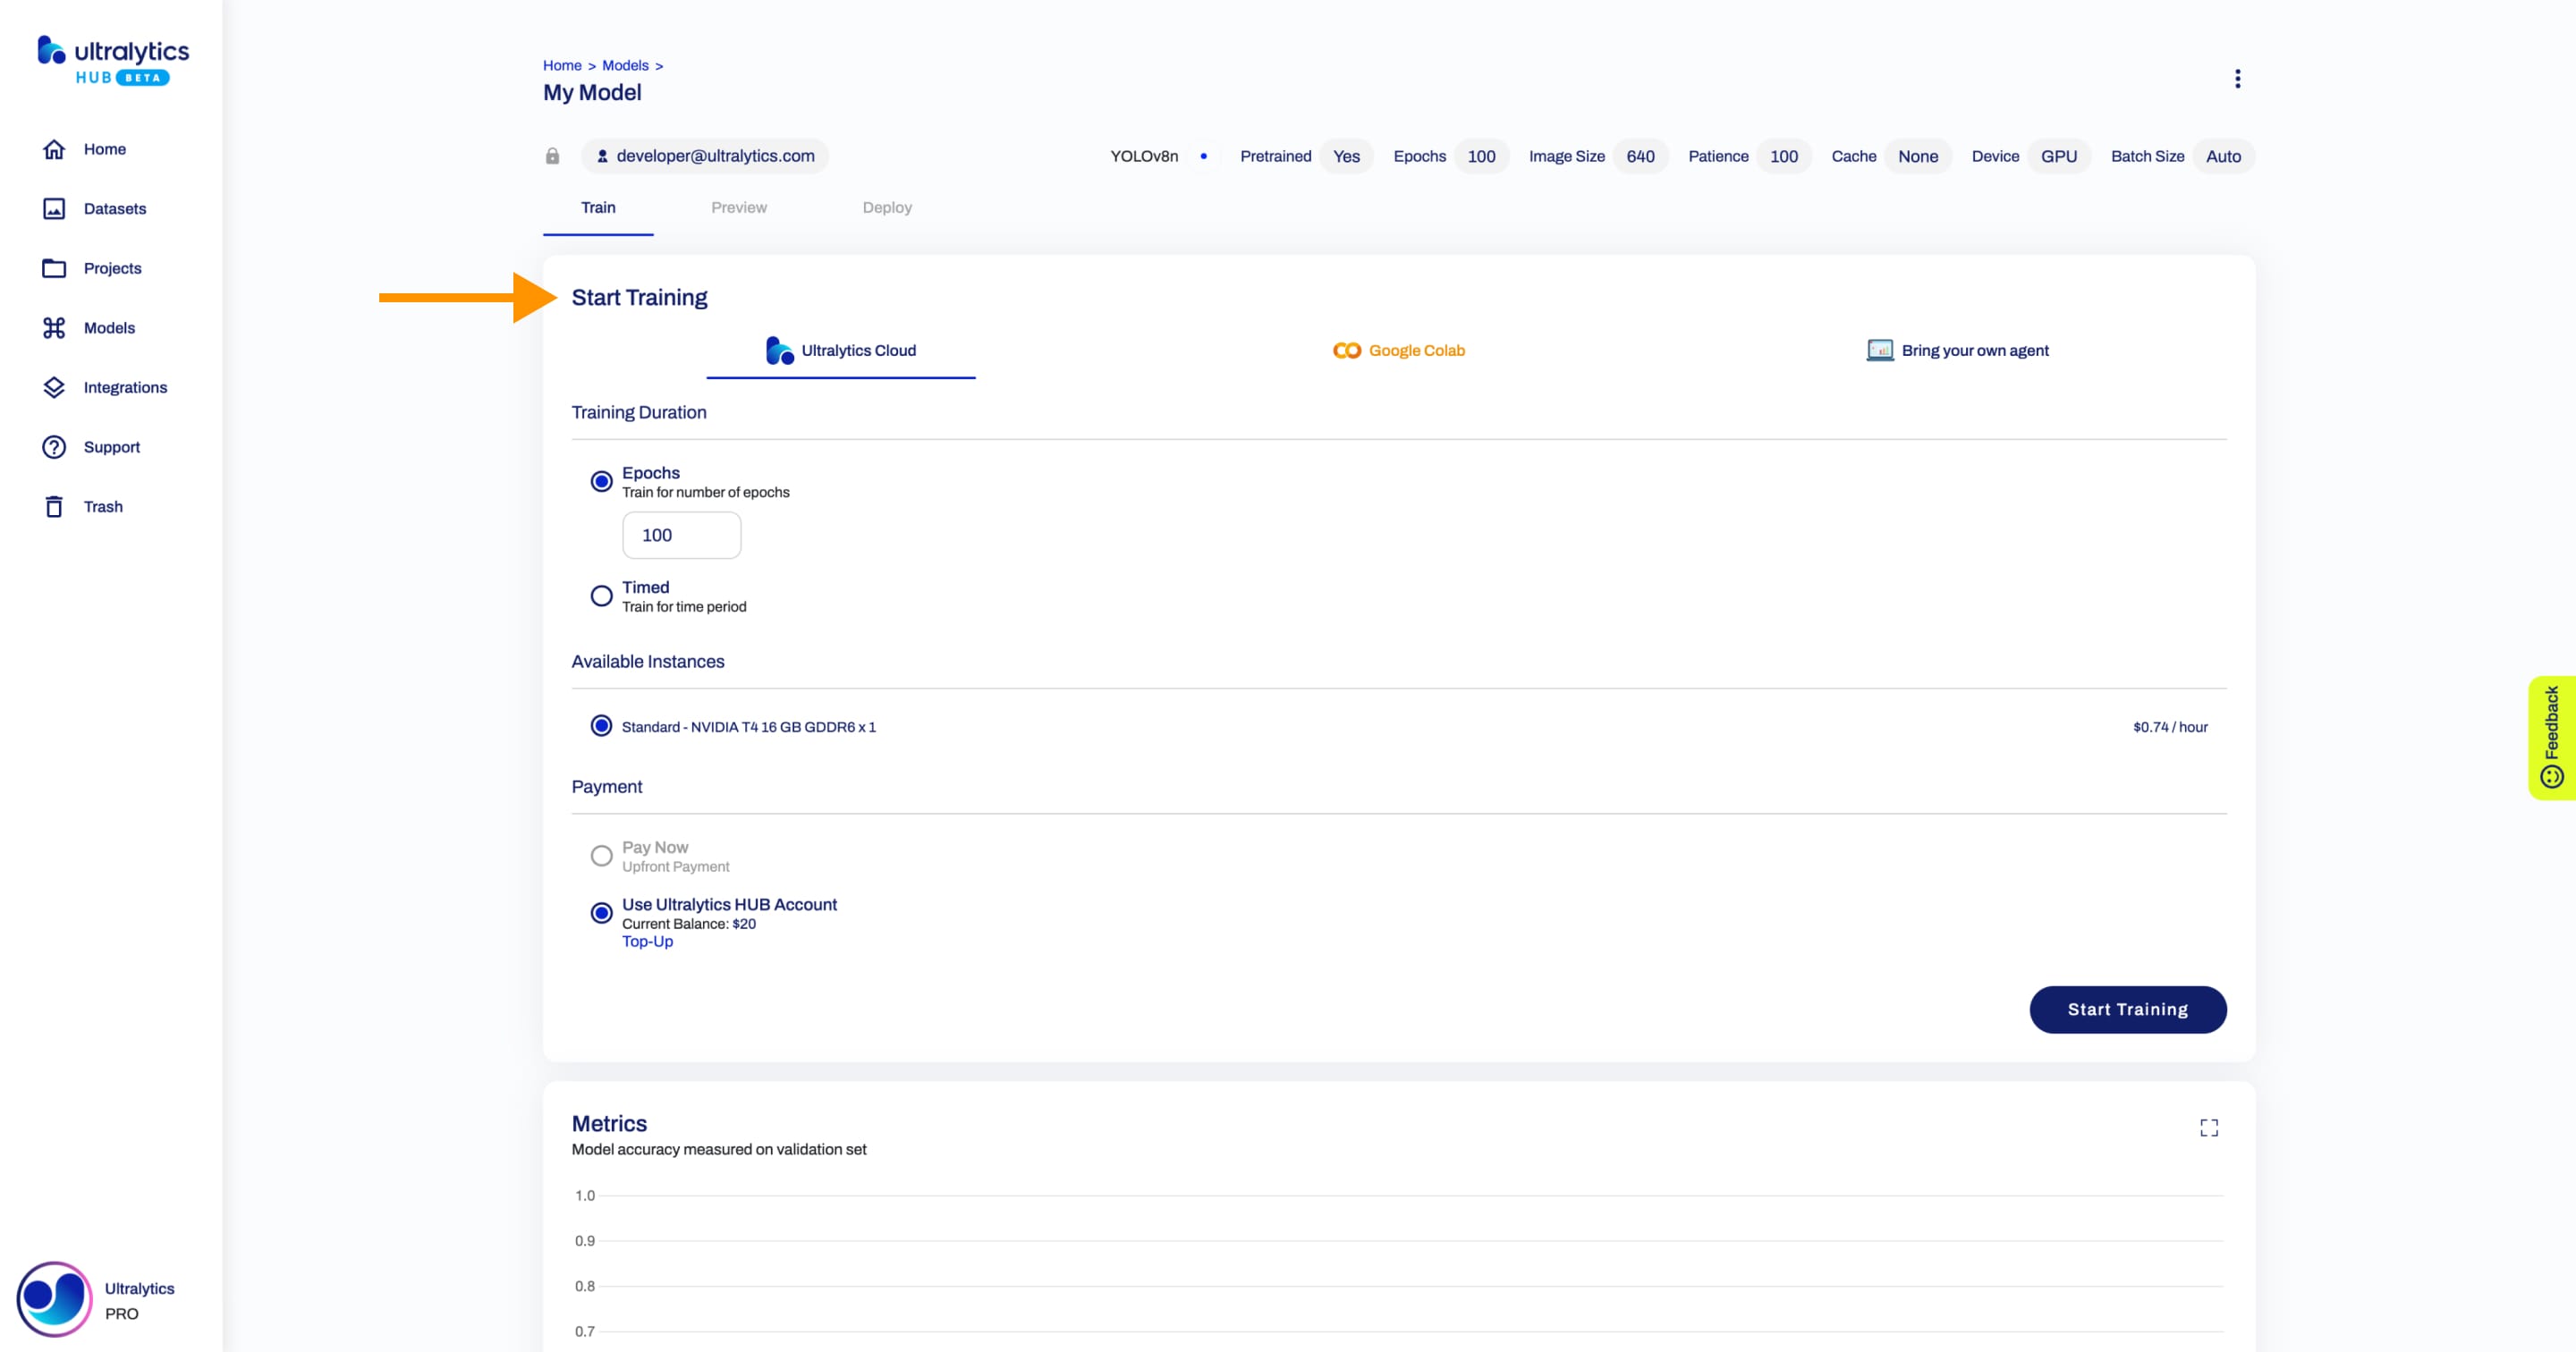Screen dimensions: 2576x1352
Task: Toggle the Use Ultralytics HUB Account payment
Action: coord(601,913)
